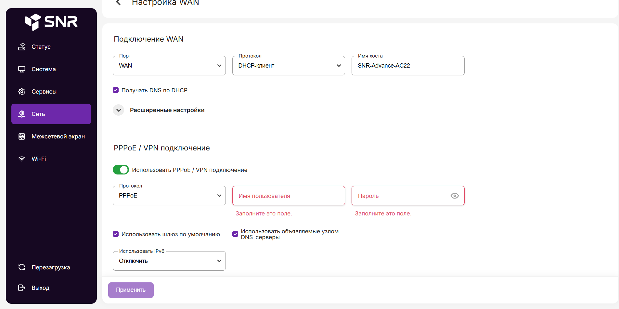Click the Firewall icon in sidebar

tap(22, 136)
